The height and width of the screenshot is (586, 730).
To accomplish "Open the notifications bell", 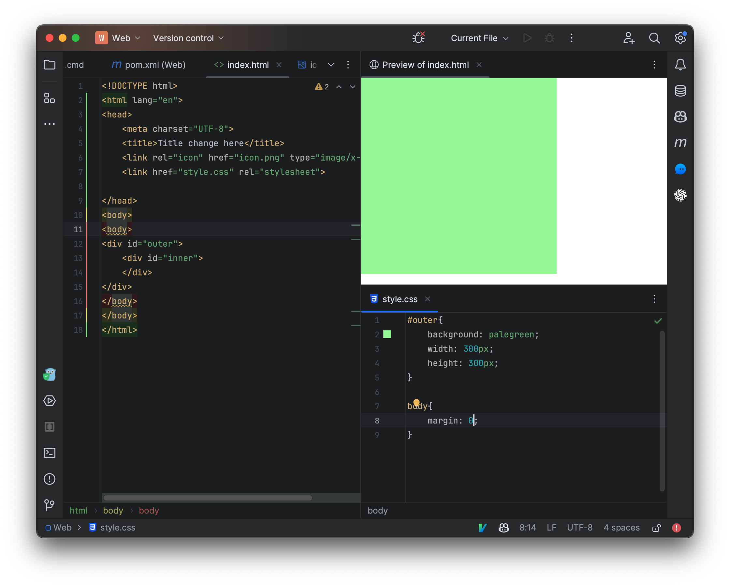I will point(680,65).
